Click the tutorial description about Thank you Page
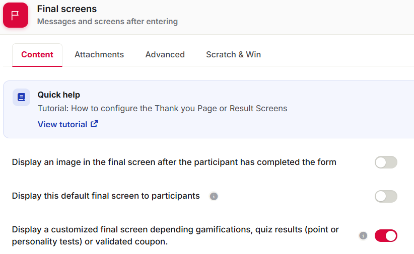The width and height of the screenshot is (414, 254). pyautogui.click(x=162, y=109)
